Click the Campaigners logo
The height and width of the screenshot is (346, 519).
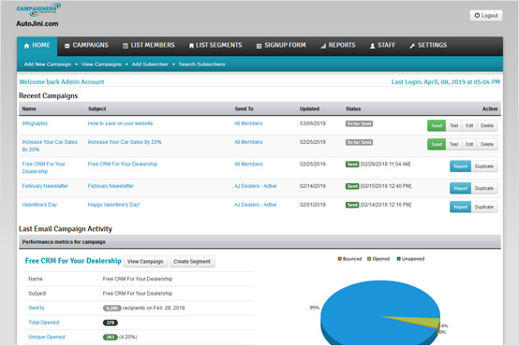[x=38, y=9]
